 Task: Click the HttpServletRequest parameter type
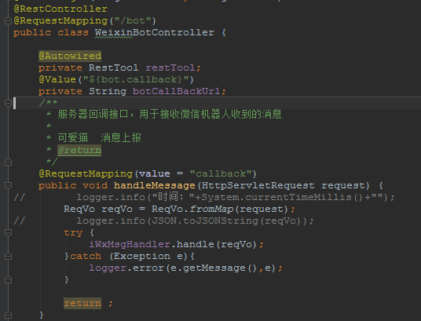coord(258,185)
